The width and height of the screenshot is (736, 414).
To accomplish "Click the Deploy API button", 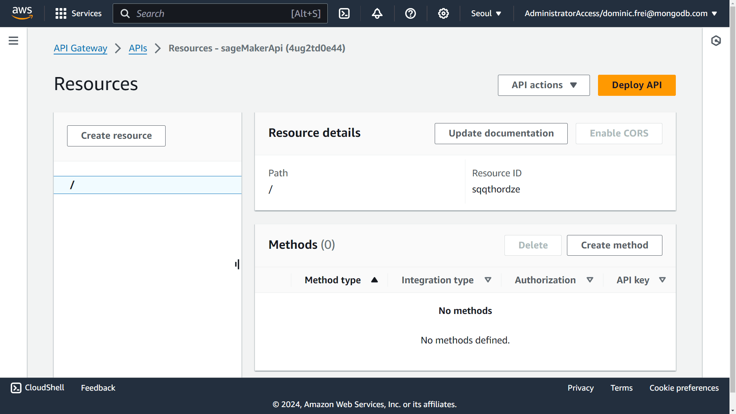I will tap(636, 85).
